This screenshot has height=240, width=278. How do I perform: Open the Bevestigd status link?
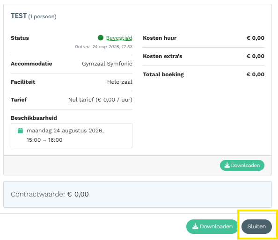coord(119,38)
